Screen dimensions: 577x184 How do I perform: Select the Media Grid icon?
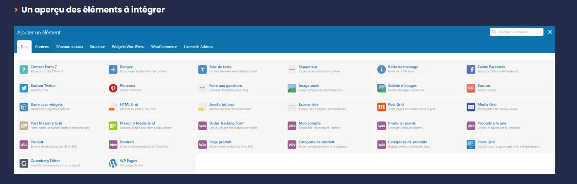(471, 107)
